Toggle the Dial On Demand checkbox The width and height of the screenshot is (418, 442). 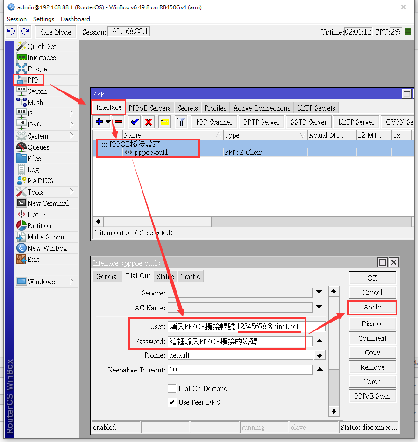click(172, 388)
